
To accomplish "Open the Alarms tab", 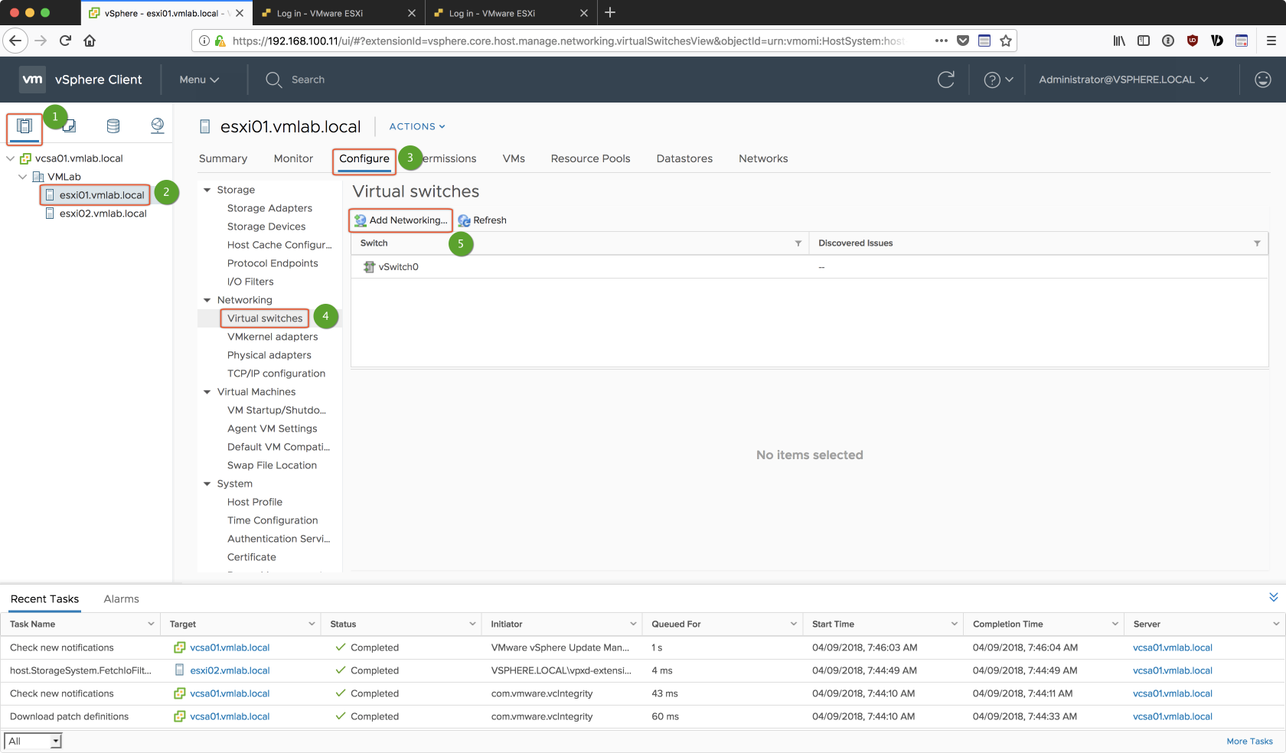I will coord(121,599).
